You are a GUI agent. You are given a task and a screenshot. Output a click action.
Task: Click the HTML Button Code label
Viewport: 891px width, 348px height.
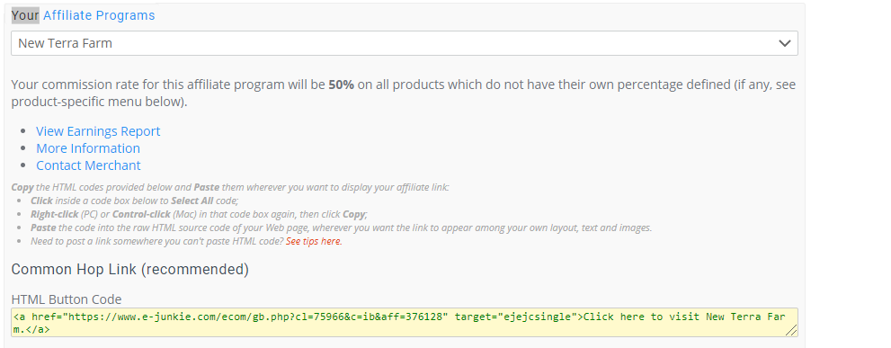click(x=67, y=299)
